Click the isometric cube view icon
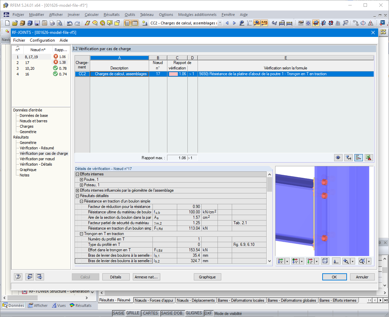 coord(325,261)
